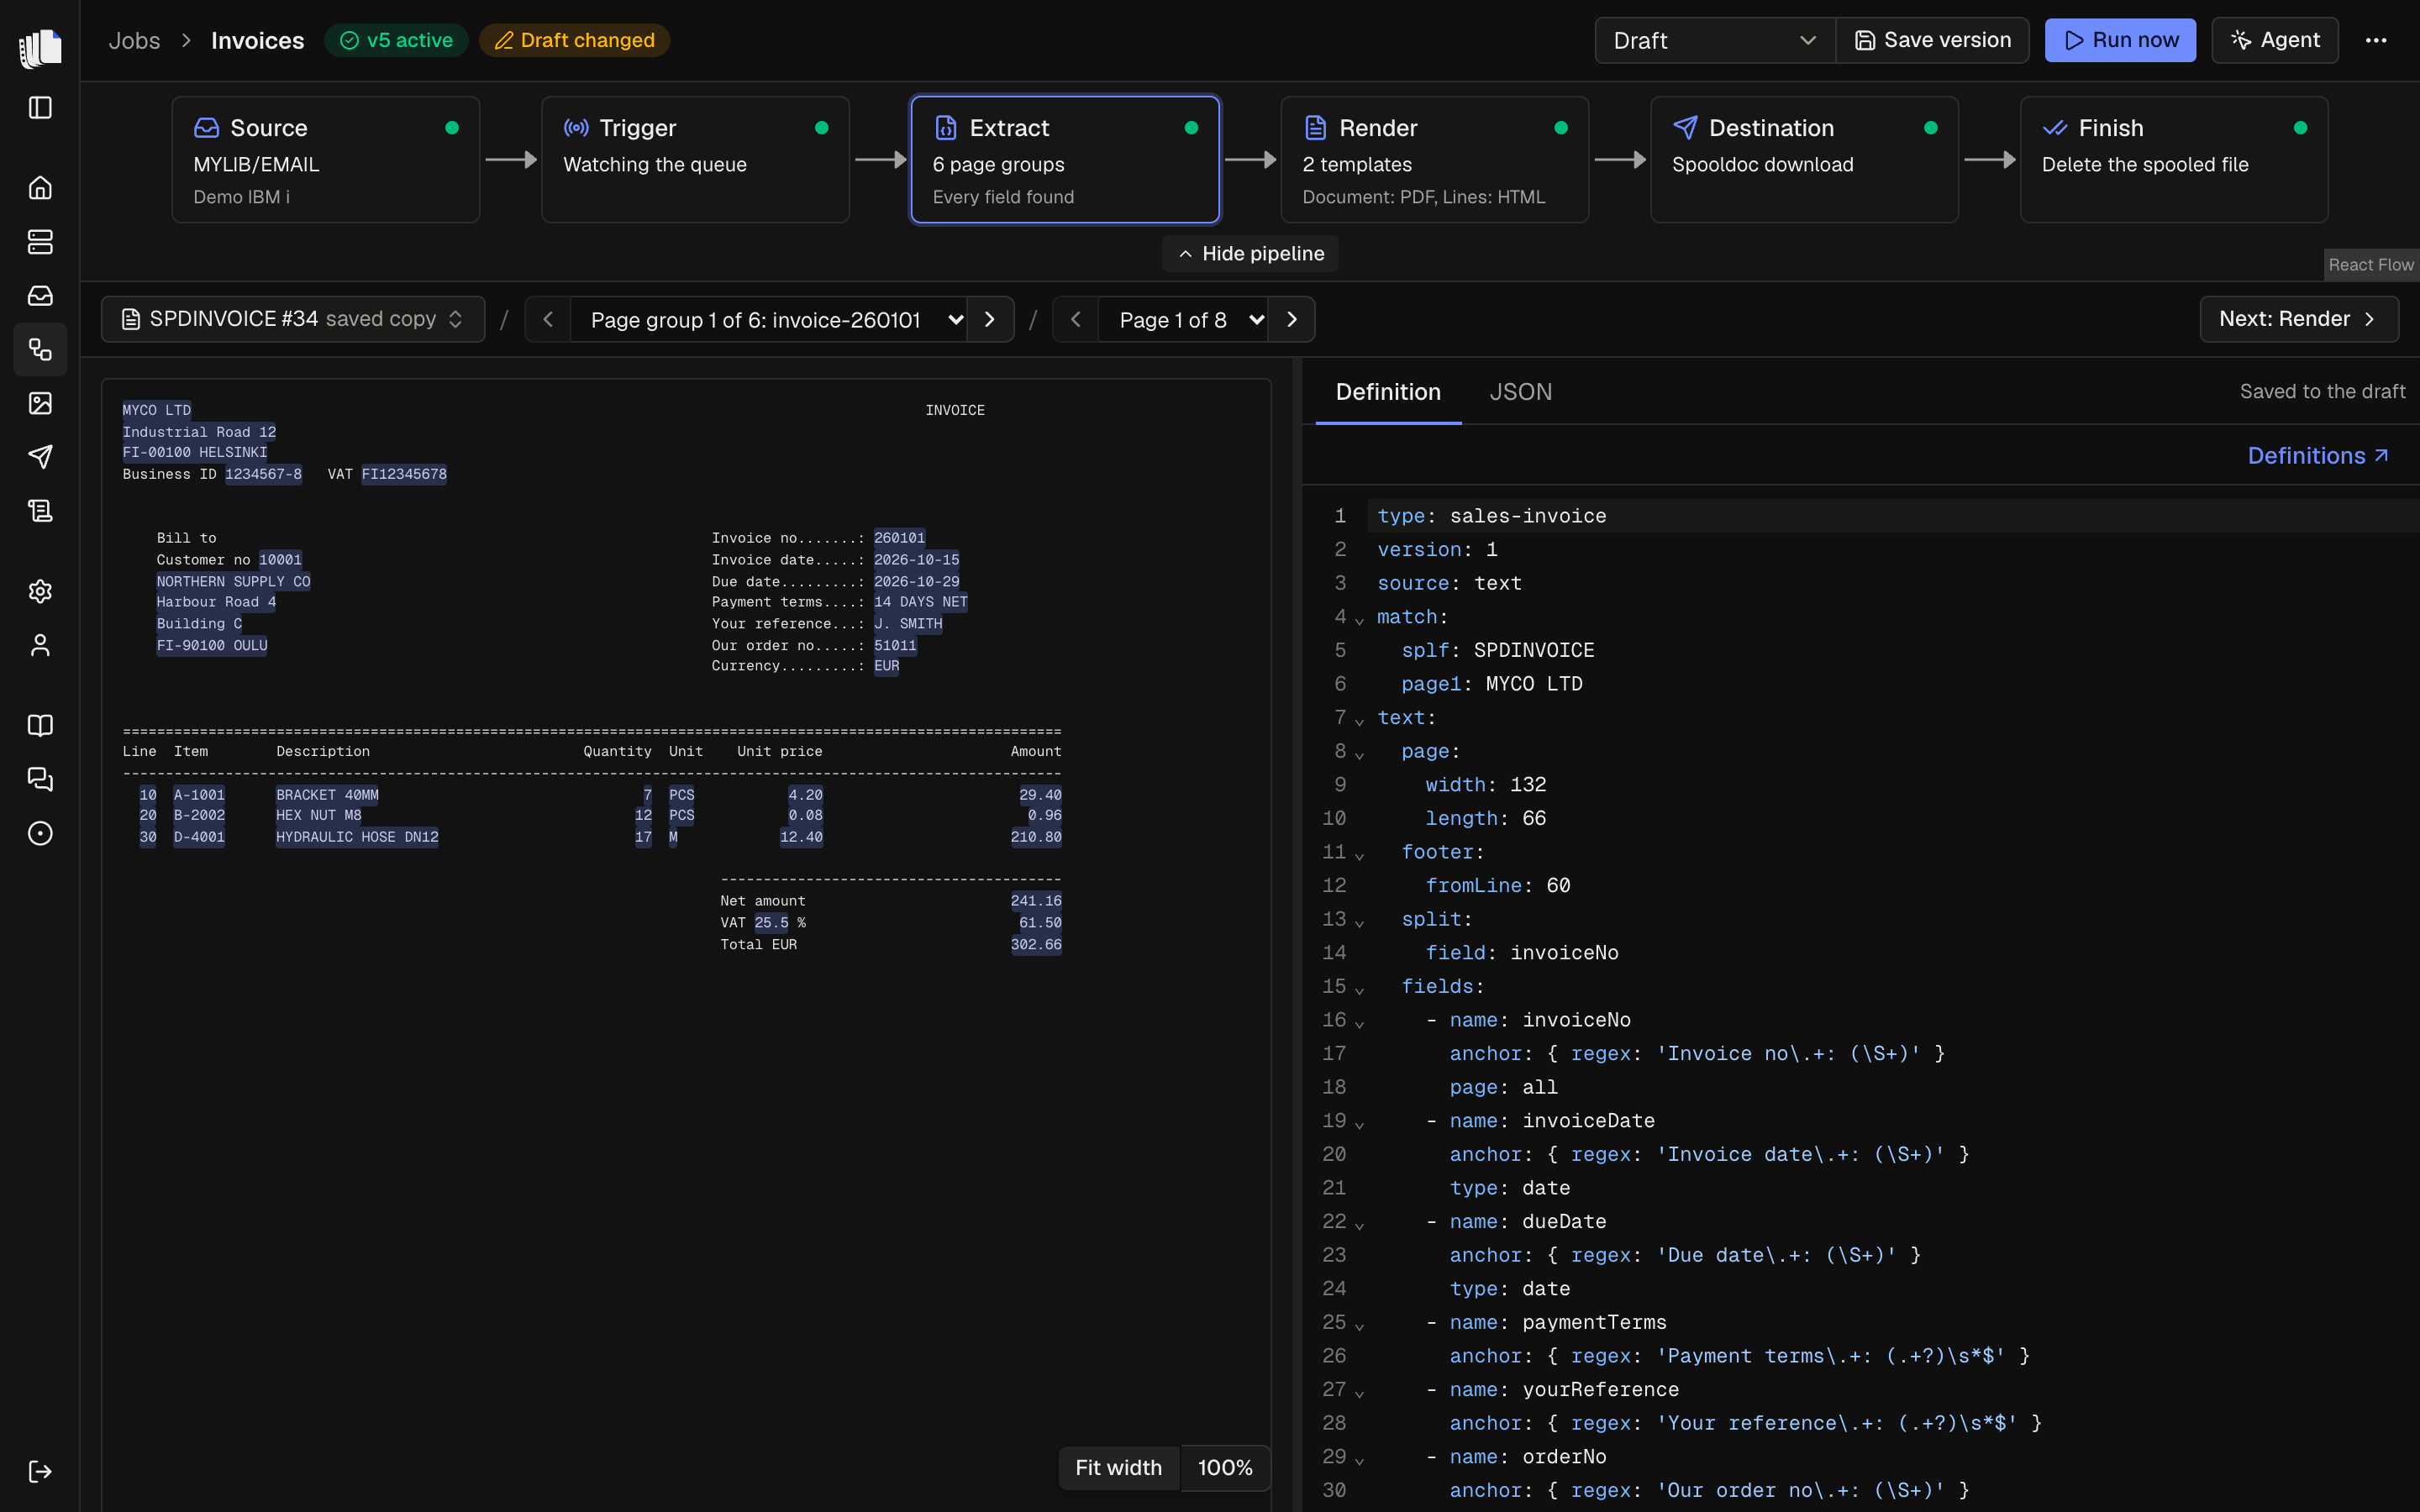
Task: Select the Trigger pipeline node
Action: tap(695, 159)
